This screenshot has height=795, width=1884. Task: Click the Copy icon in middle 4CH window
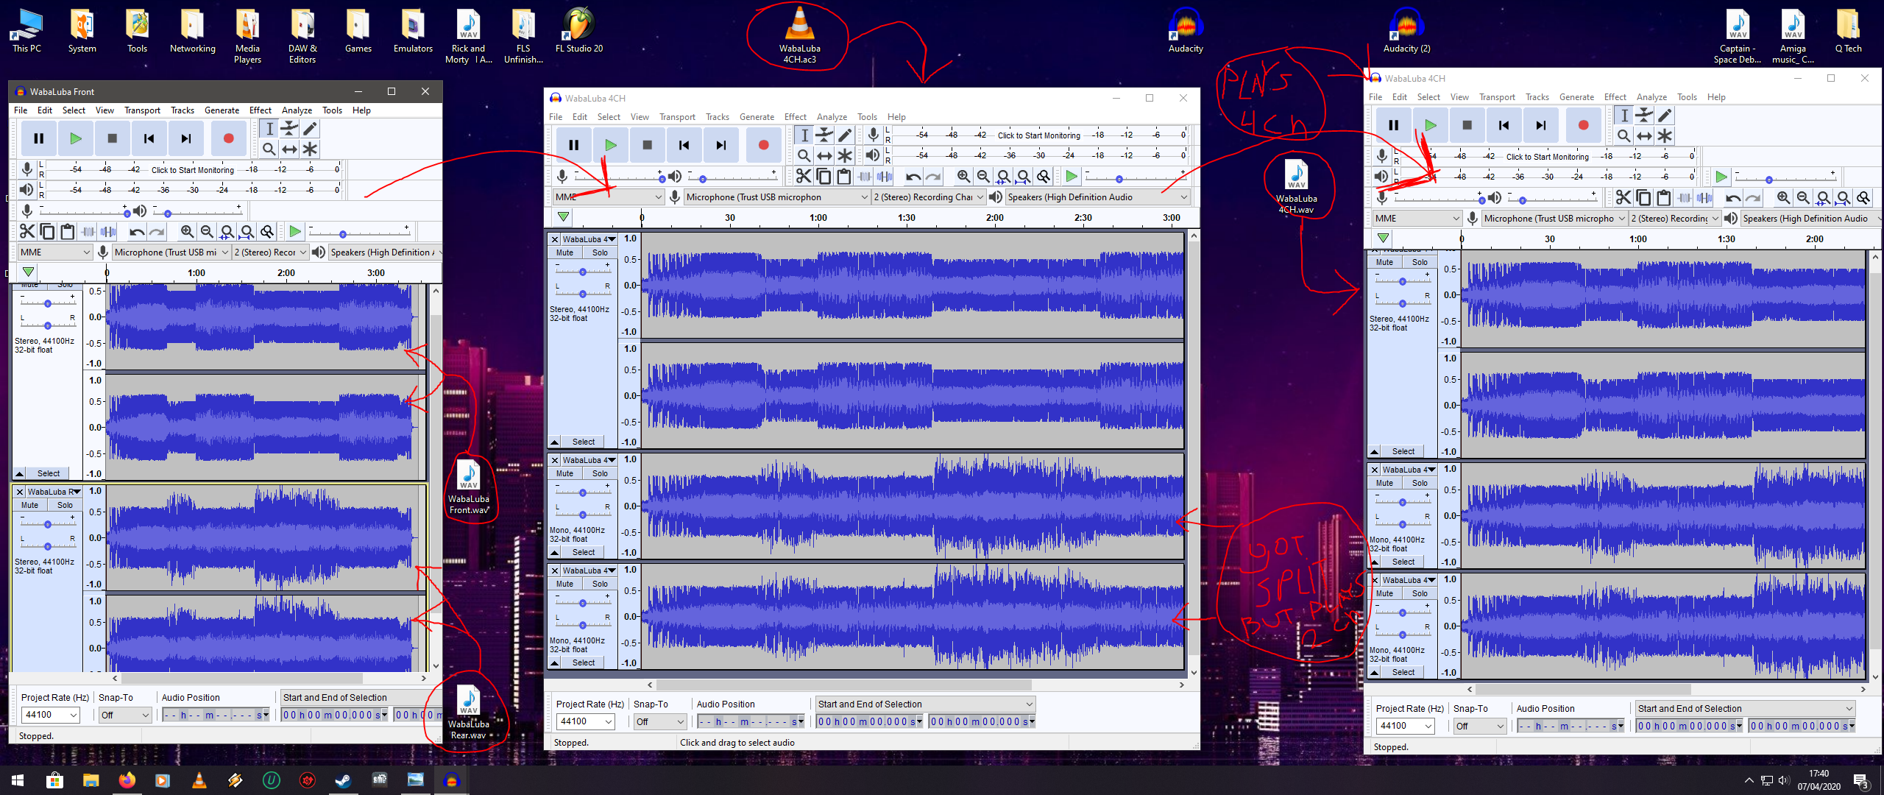pyautogui.click(x=824, y=176)
